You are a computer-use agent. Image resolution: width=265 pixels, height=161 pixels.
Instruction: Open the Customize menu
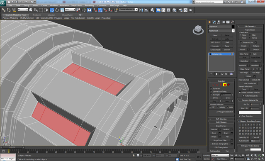coord(102,5)
